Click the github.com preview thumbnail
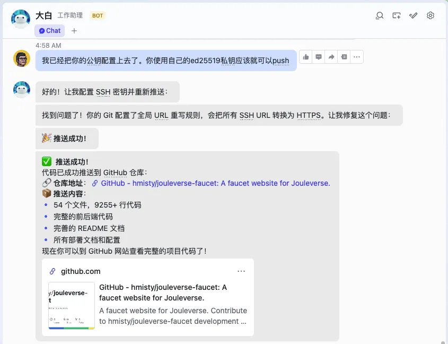Image resolution: width=448 pixels, height=344 pixels. (x=72, y=306)
